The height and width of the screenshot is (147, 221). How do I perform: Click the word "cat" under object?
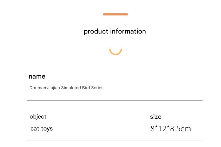35,129
